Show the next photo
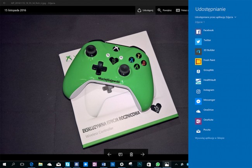Screen dimensions: 252x168 [x=143, y=154]
